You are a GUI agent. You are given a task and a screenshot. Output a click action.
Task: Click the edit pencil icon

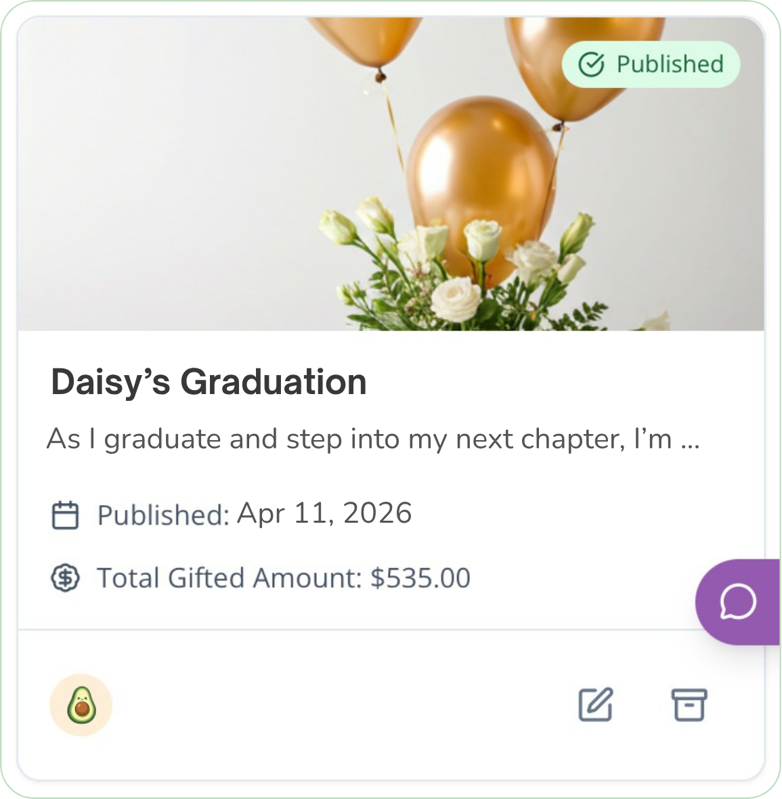point(596,705)
